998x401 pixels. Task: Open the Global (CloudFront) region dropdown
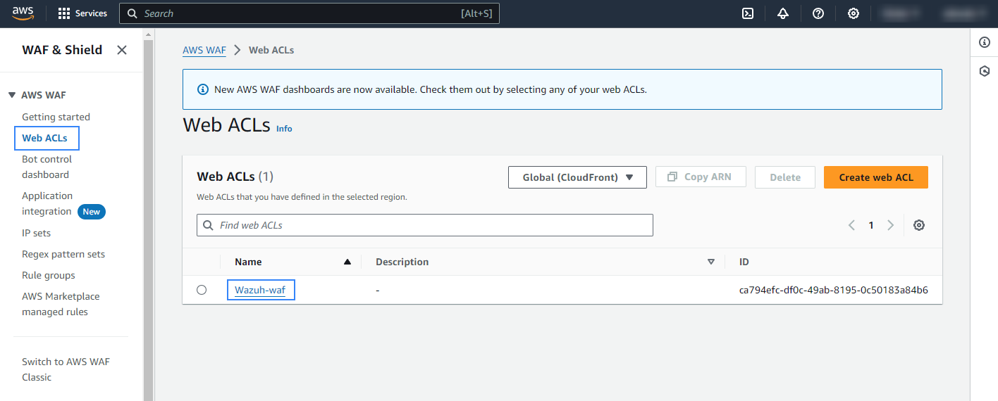(577, 177)
